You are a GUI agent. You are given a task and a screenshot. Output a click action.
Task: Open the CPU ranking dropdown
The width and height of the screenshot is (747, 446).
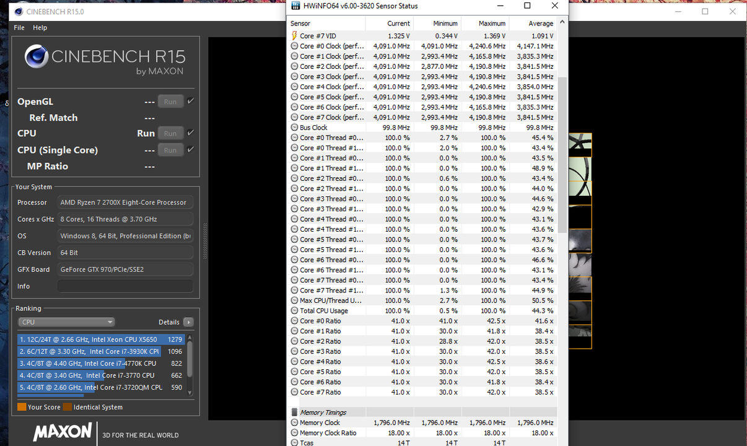(66, 322)
